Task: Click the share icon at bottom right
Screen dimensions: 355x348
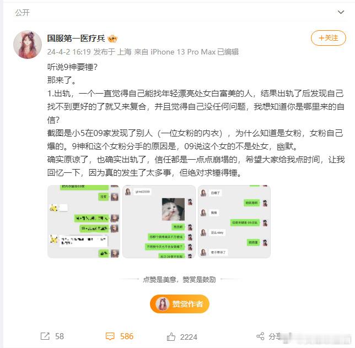Action: click(x=260, y=336)
